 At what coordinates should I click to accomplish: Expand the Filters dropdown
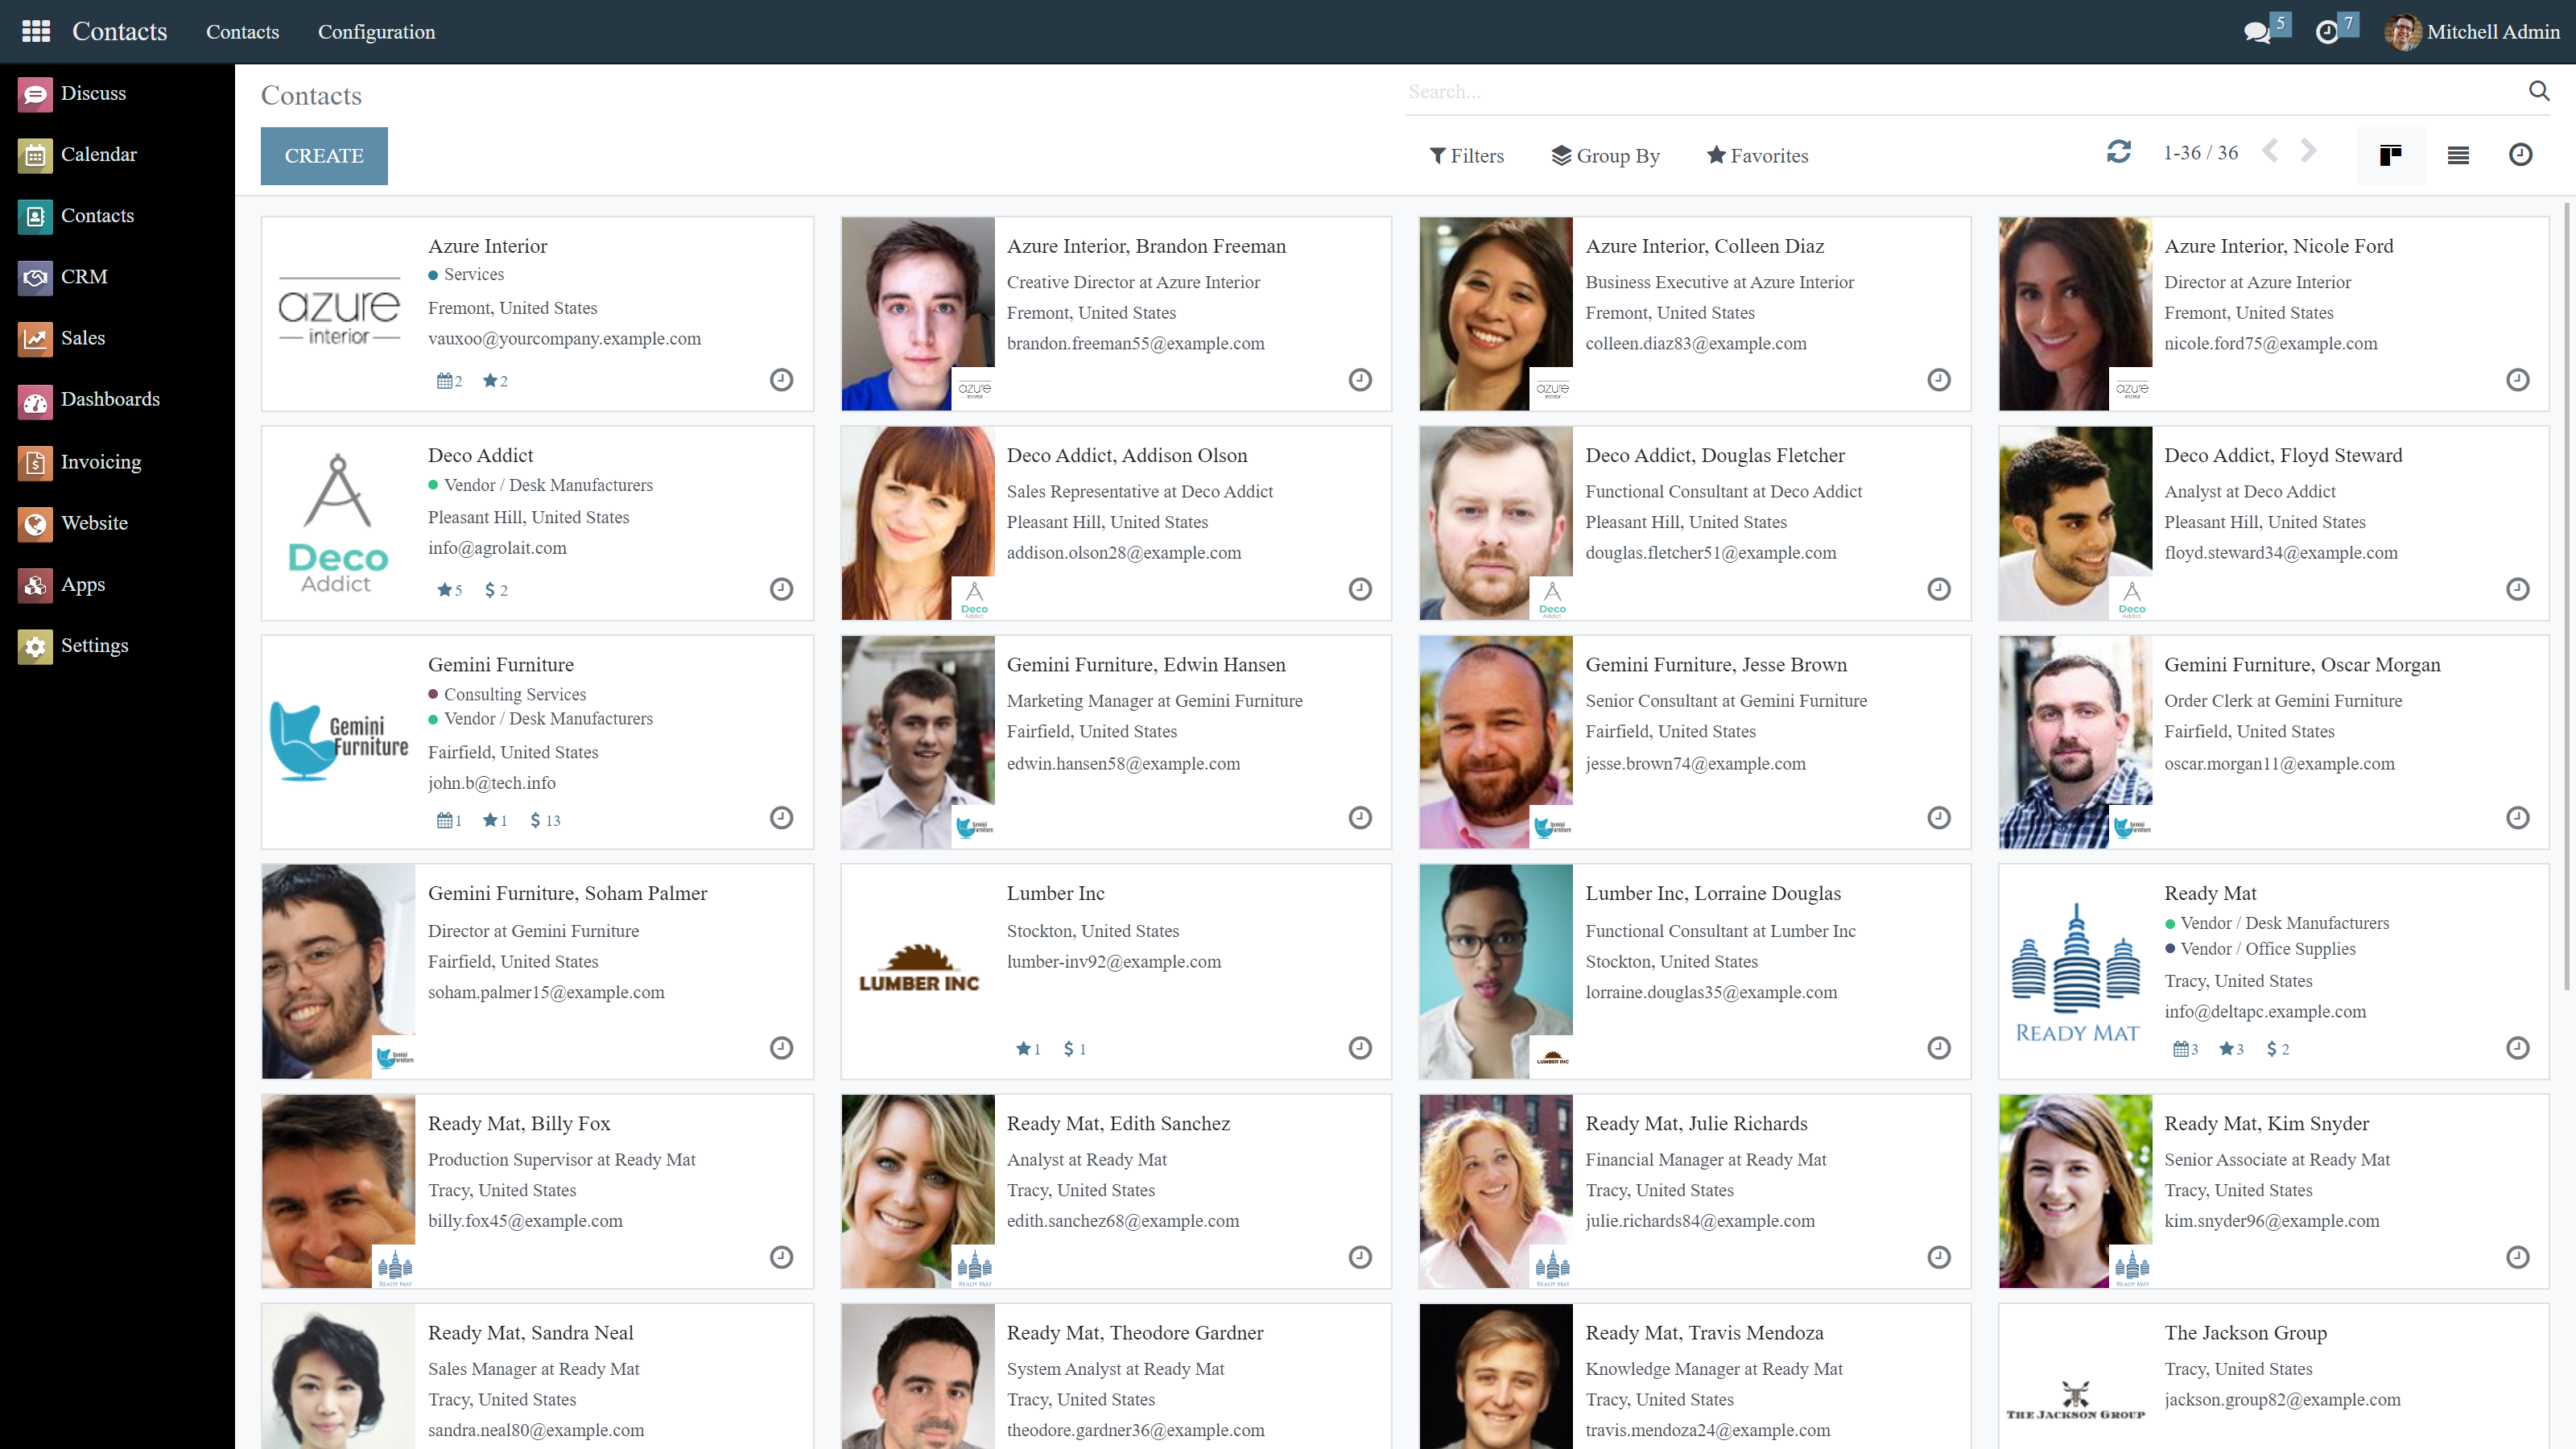click(1466, 156)
